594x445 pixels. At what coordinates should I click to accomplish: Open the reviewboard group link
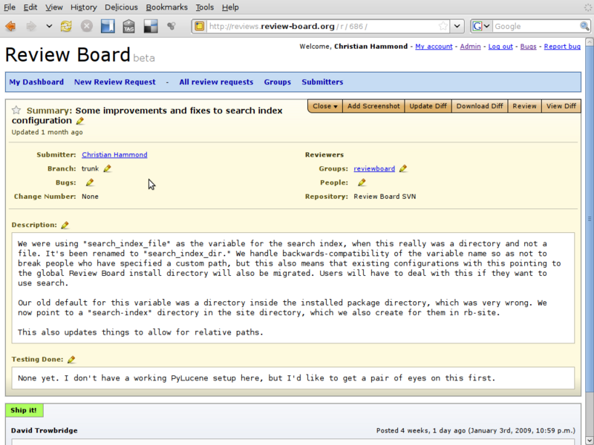coord(374,168)
